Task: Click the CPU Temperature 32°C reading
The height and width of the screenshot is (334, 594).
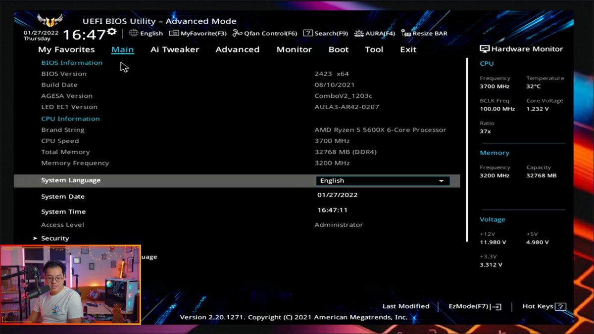Action: click(534, 86)
